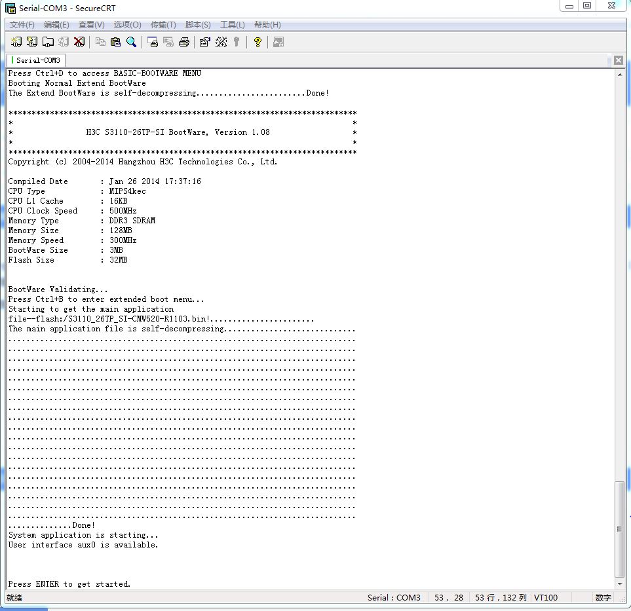Viewport: 631px width, 611px height.
Task: Click the flash file name line
Action: (161, 319)
